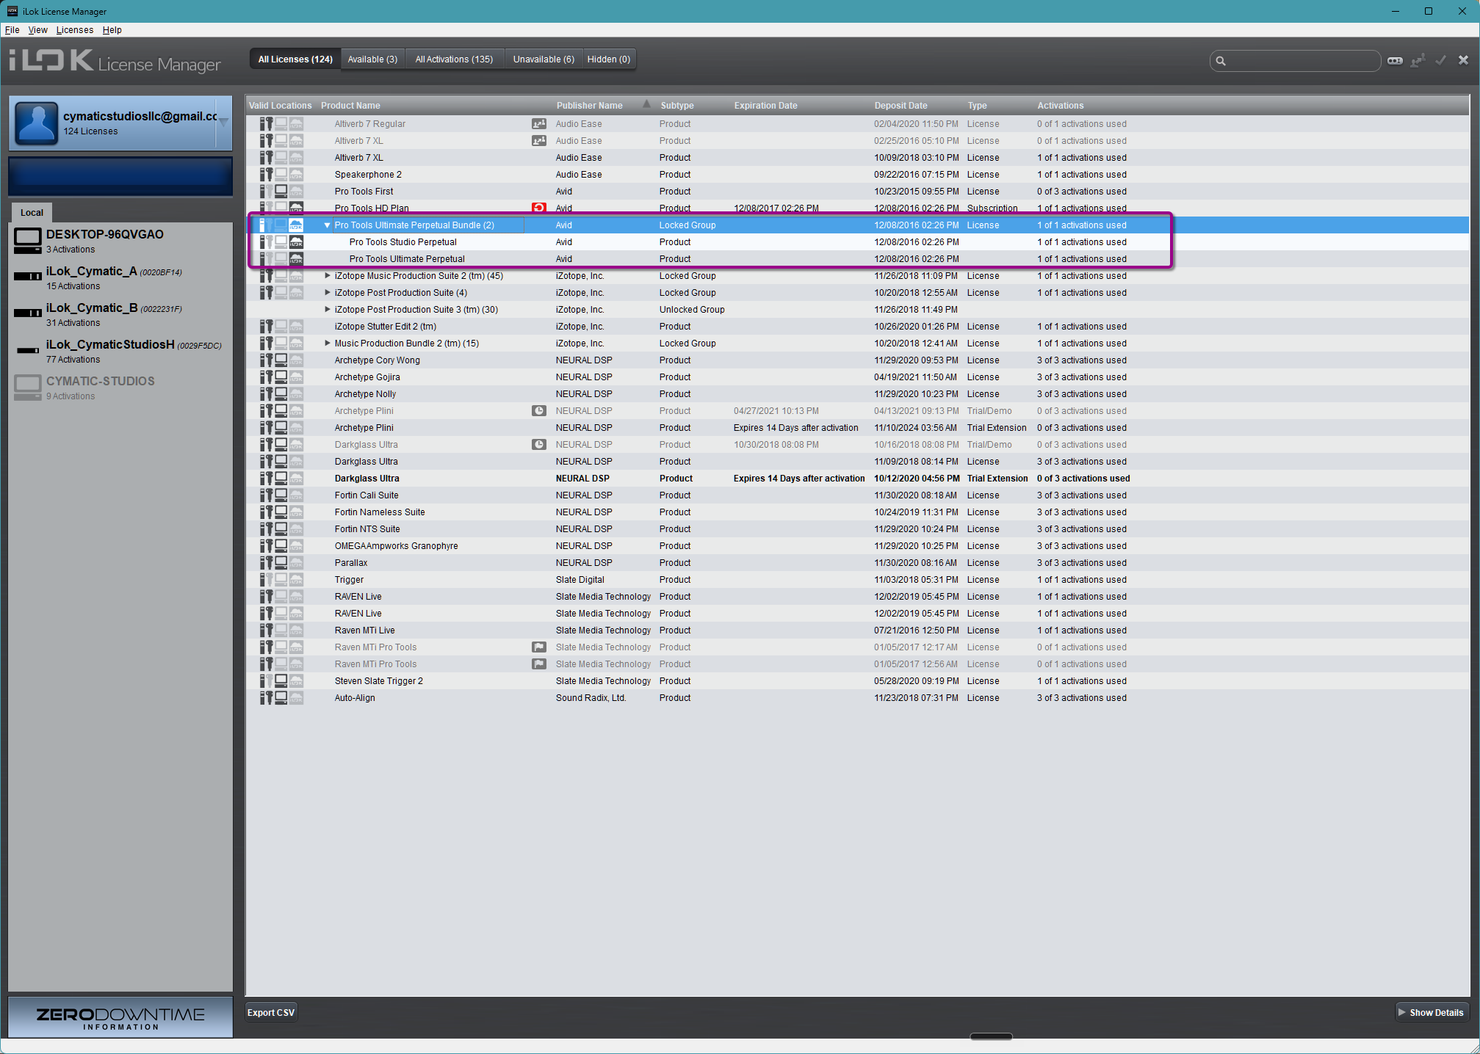Sort by Product Name column header
Image resolution: width=1480 pixels, height=1054 pixels.
[350, 106]
